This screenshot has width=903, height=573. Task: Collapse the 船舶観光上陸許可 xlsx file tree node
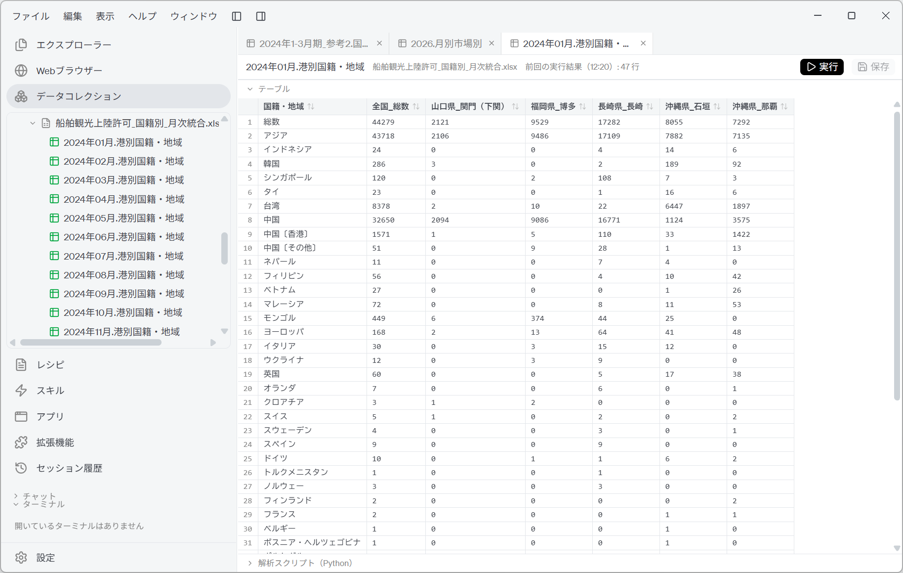pos(33,123)
